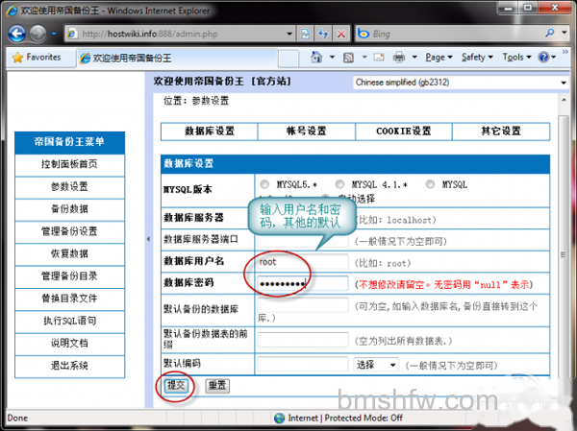This screenshot has width=577, height=431.
Task: Click 退出系统 to log out
Action: 69,366
